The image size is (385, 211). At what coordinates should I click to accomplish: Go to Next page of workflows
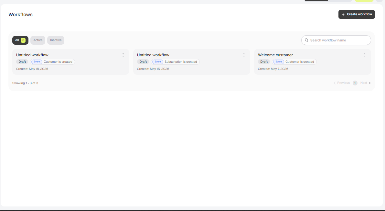tap(366, 83)
